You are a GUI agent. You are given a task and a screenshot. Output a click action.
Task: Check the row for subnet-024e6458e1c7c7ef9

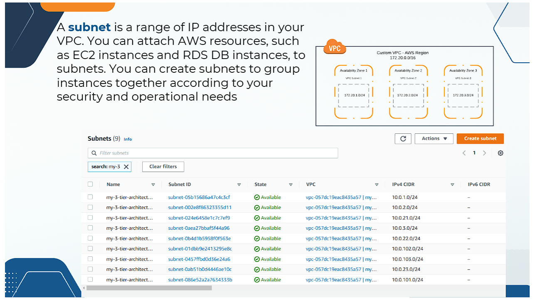[90, 218]
